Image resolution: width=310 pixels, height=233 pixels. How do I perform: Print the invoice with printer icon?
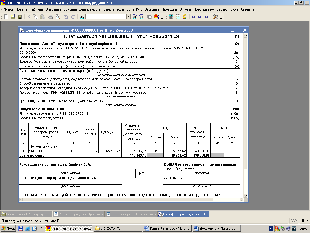point(51,17)
